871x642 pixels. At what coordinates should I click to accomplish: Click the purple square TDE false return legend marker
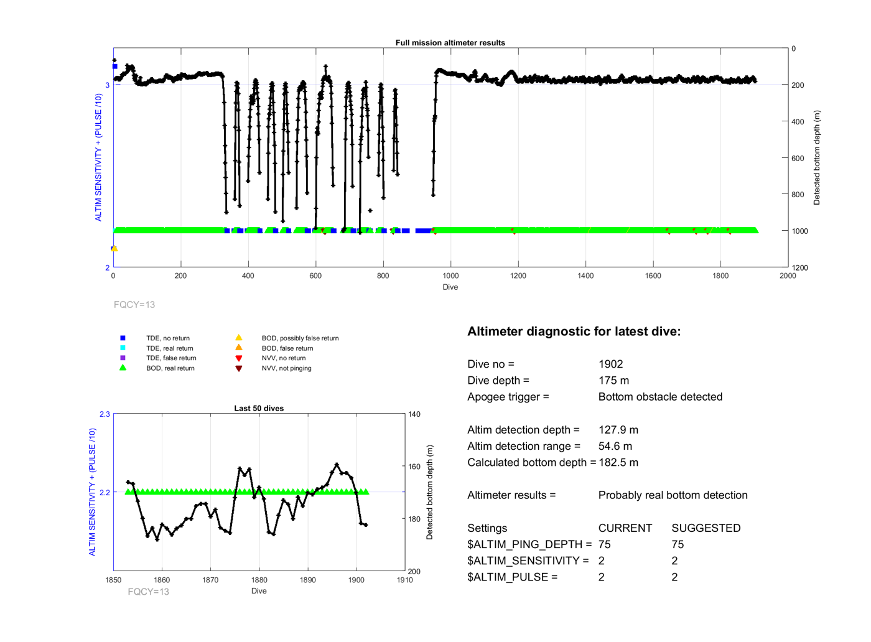tap(123, 358)
